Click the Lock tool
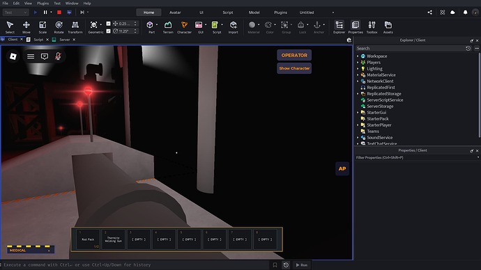Screen dimensions: 481x270 click(x=301, y=27)
